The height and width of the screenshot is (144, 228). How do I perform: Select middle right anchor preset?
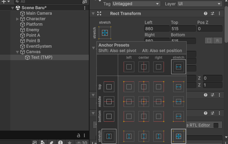pos(158,102)
